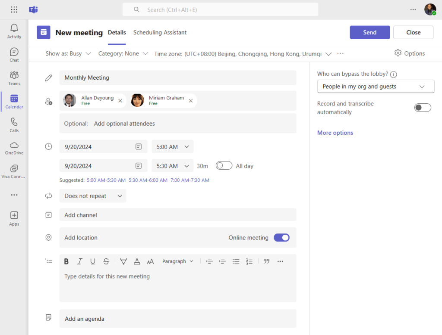Viewport: 442px width, 335px height.
Task: Open Paragraph style dropdown
Action: pos(177,261)
